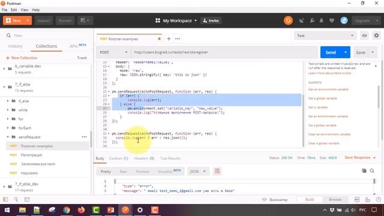Switch to the APIs tab
Viewport: 384px width, 216px height.
coord(78,46)
